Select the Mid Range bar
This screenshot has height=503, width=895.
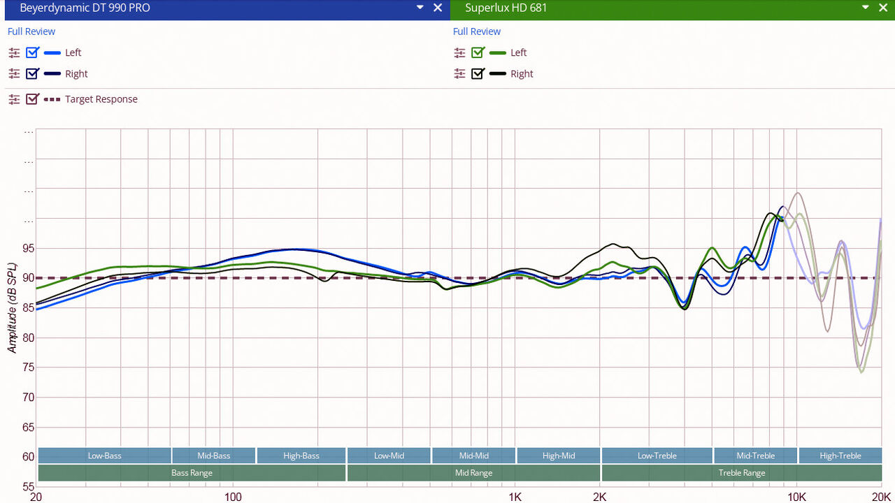pos(473,473)
